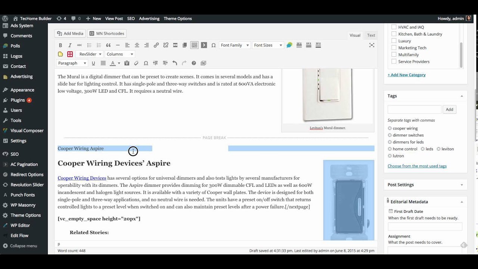The height and width of the screenshot is (269, 478).
Task: Insert or edit link
Action: click(156, 45)
